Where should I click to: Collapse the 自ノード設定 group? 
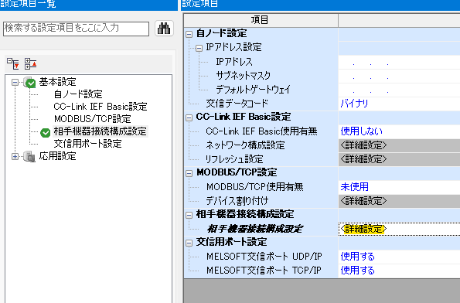point(189,34)
